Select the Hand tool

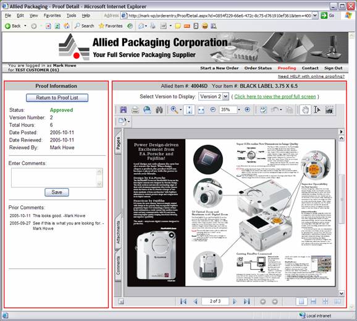(305, 110)
